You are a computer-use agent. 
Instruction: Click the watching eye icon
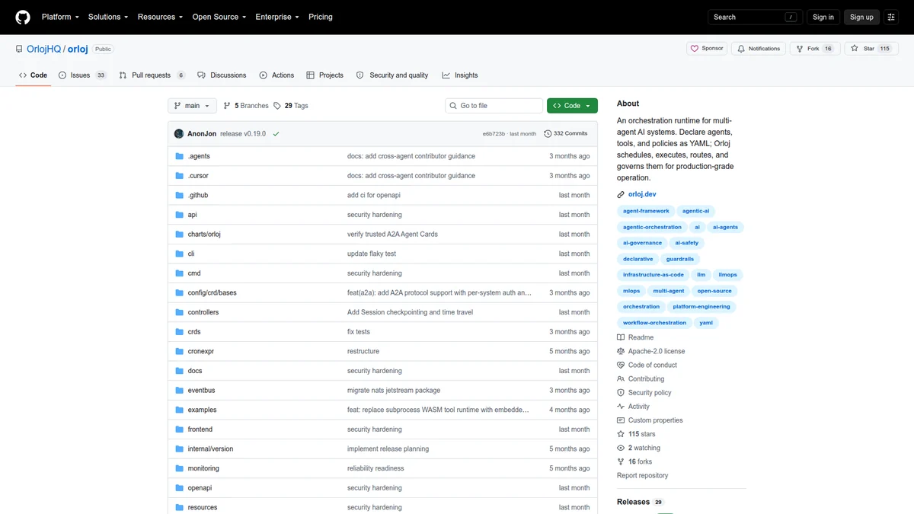tap(621, 448)
